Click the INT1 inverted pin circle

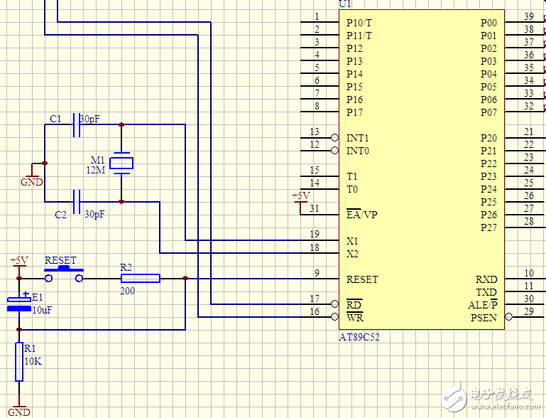point(334,137)
